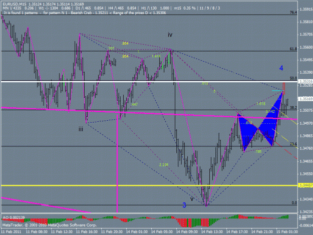The image size is (313, 235).
Task: Click the 'm15 0.35 %' readout
Action: 185,8
